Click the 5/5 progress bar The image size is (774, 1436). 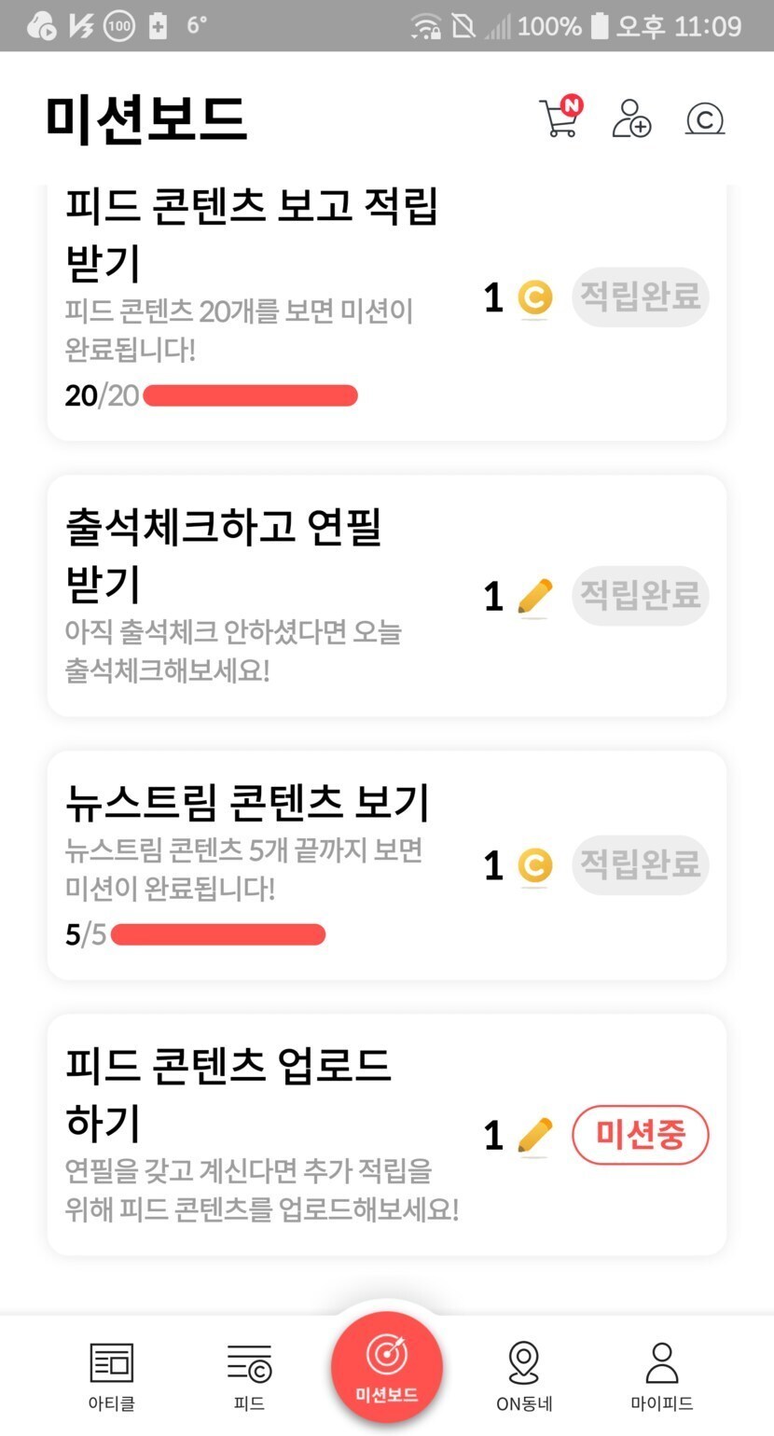[x=218, y=934]
